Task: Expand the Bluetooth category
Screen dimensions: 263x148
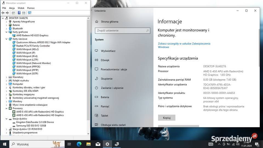Action: point(6,29)
